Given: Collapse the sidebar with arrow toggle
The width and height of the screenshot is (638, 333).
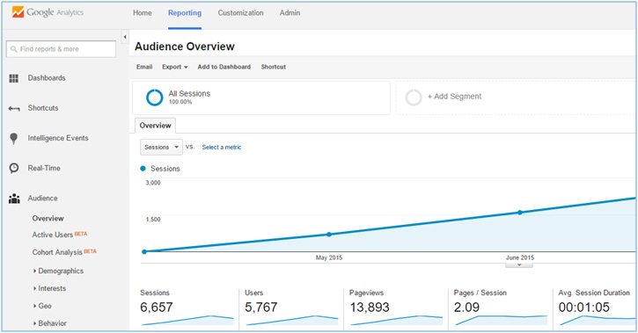Looking at the screenshot, I should tap(125, 37).
